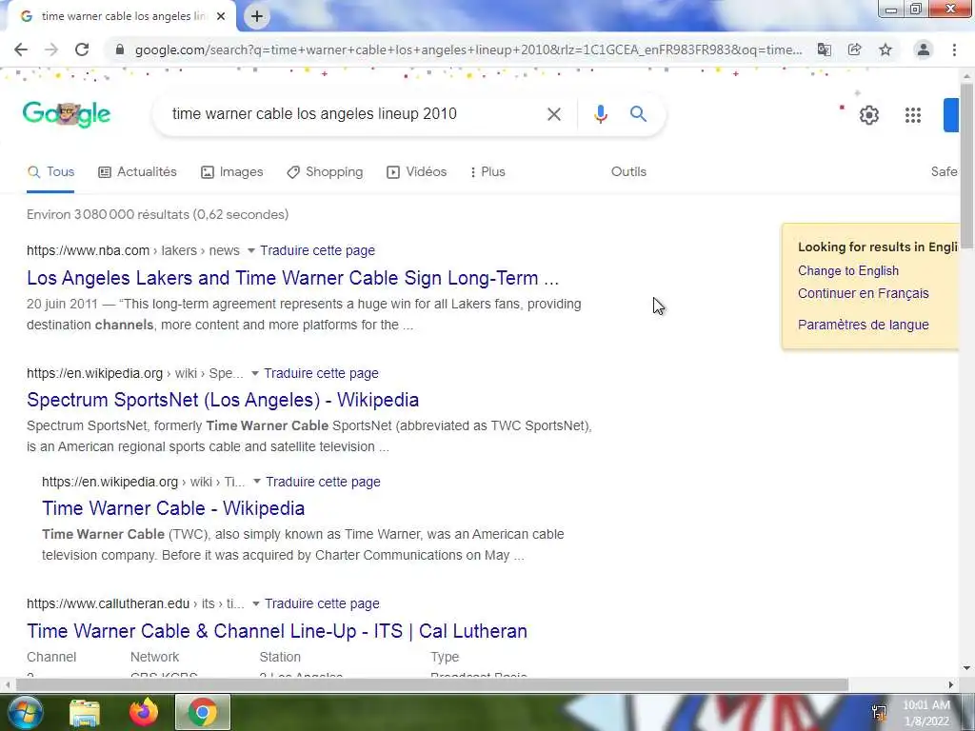Screen dimensions: 975x731
Task: Expand the Plus more options menu
Action: [x=488, y=172]
